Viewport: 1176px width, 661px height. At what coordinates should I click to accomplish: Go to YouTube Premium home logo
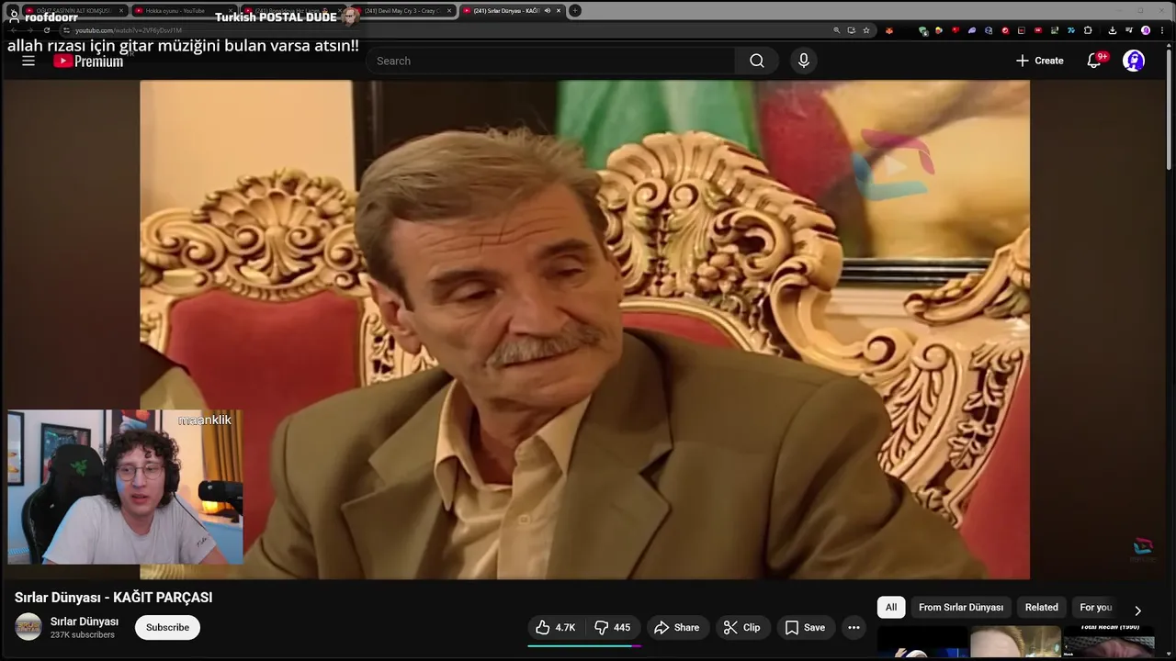click(88, 61)
